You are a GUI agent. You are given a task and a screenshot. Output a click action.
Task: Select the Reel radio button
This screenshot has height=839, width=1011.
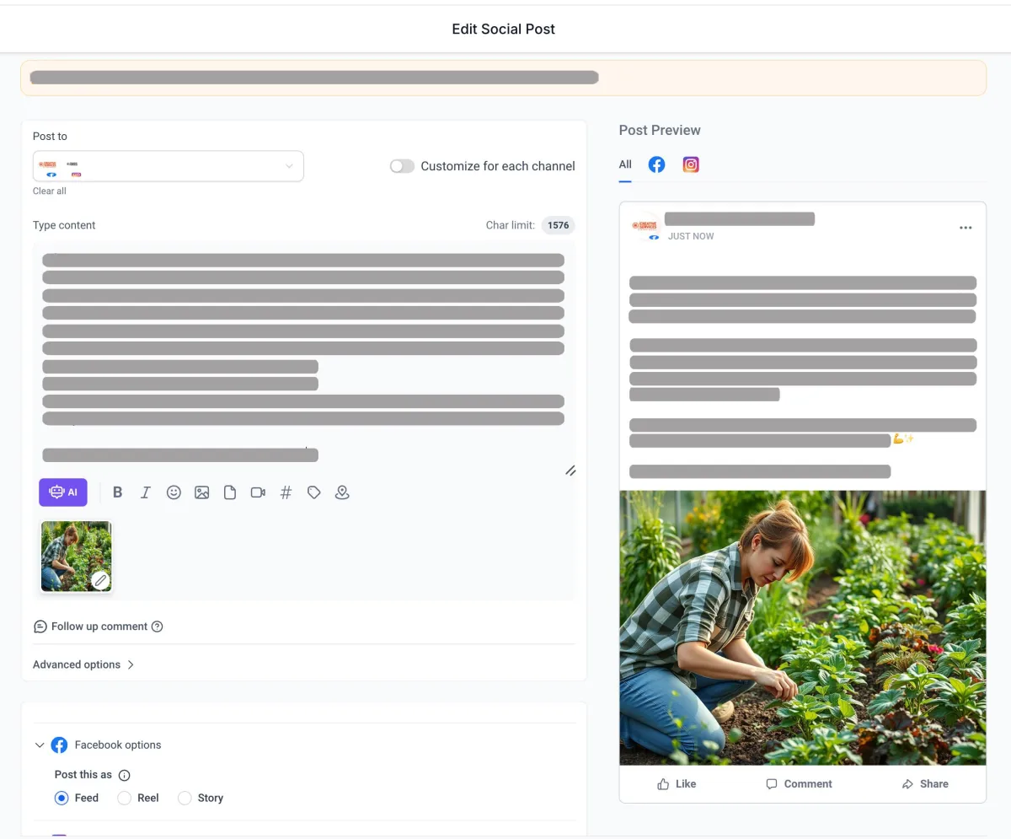[x=125, y=798]
